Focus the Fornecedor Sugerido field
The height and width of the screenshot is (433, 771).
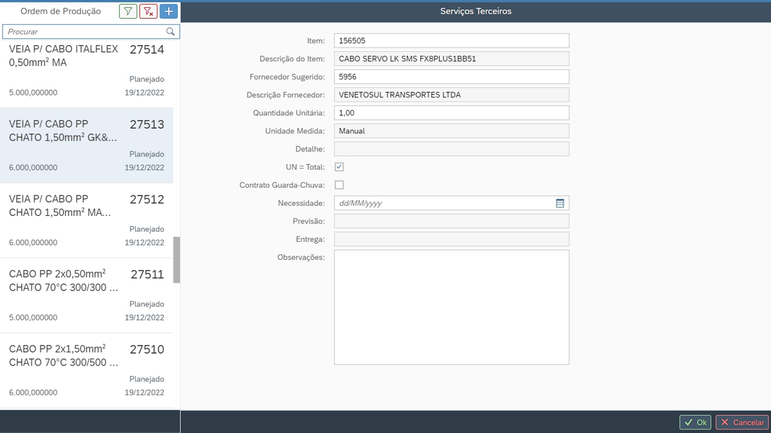pyautogui.click(x=451, y=77)
